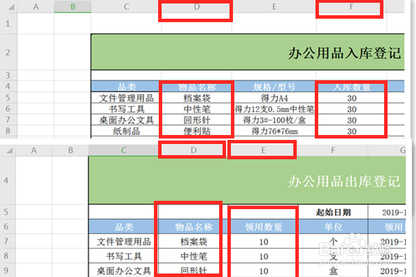This screenshot has width=416, height=277.
Task: Select column E header in 入库登记 sheet
Action: pos(274,7)
